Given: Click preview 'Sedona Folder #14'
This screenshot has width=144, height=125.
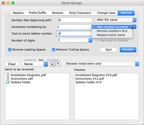Looking at the screenshot, I should coord(88,82).
